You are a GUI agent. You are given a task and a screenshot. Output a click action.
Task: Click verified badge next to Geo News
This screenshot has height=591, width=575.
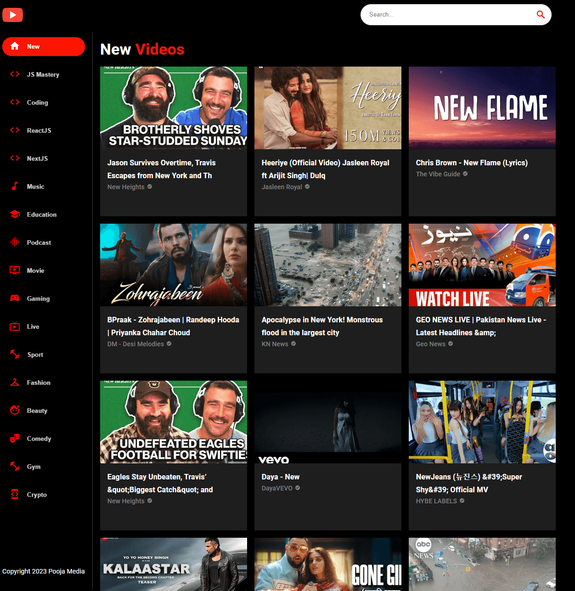tap(451, 344)
